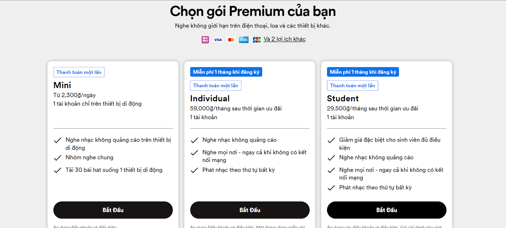Click Individual's 'Thanh toán một lần' badge

216,85
